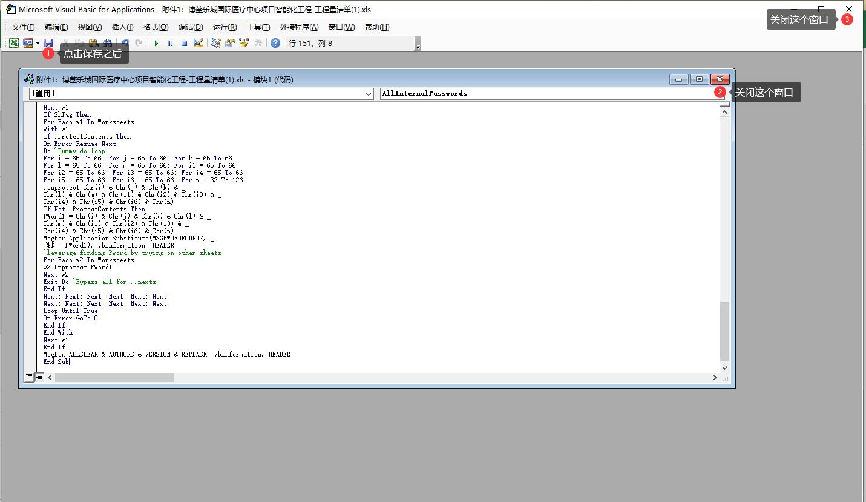Image resolution: width=866 pixels, height=502 pixels.
Task: Click the horizontal scrollbar in code window
Action: [x=114, y=377]
